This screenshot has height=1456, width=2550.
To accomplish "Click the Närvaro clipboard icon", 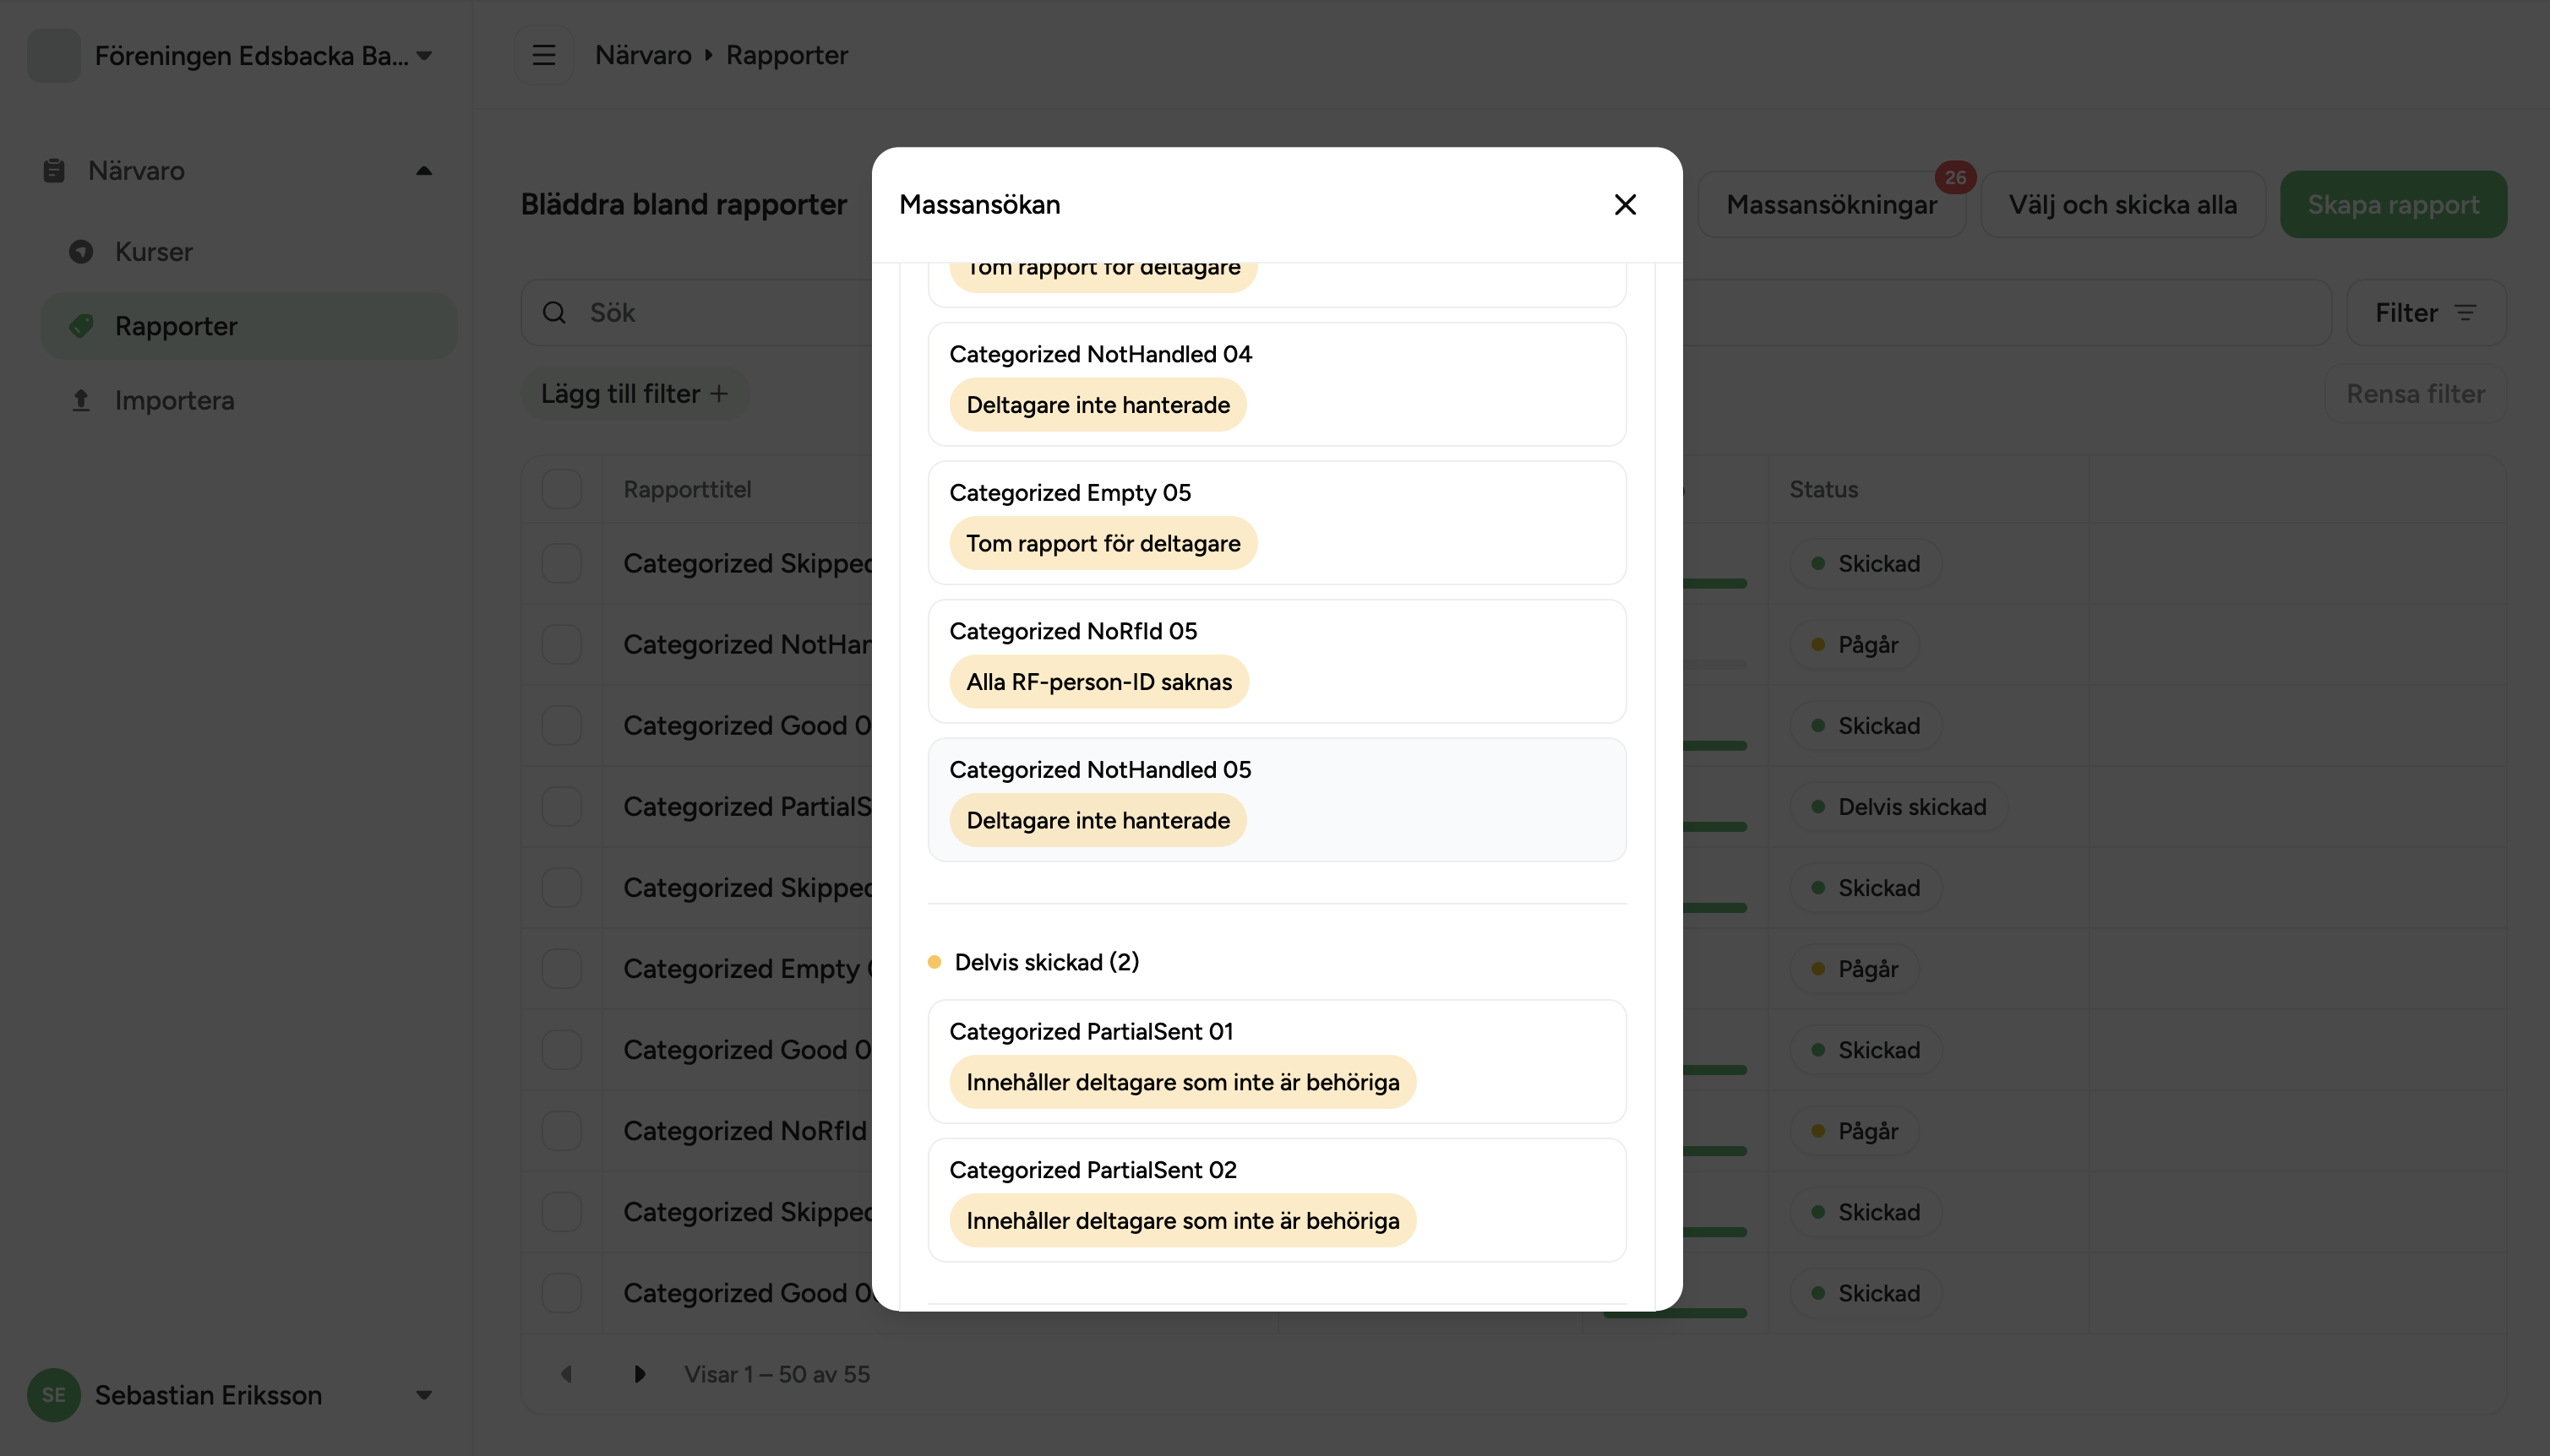I will (x=54, y=170).
